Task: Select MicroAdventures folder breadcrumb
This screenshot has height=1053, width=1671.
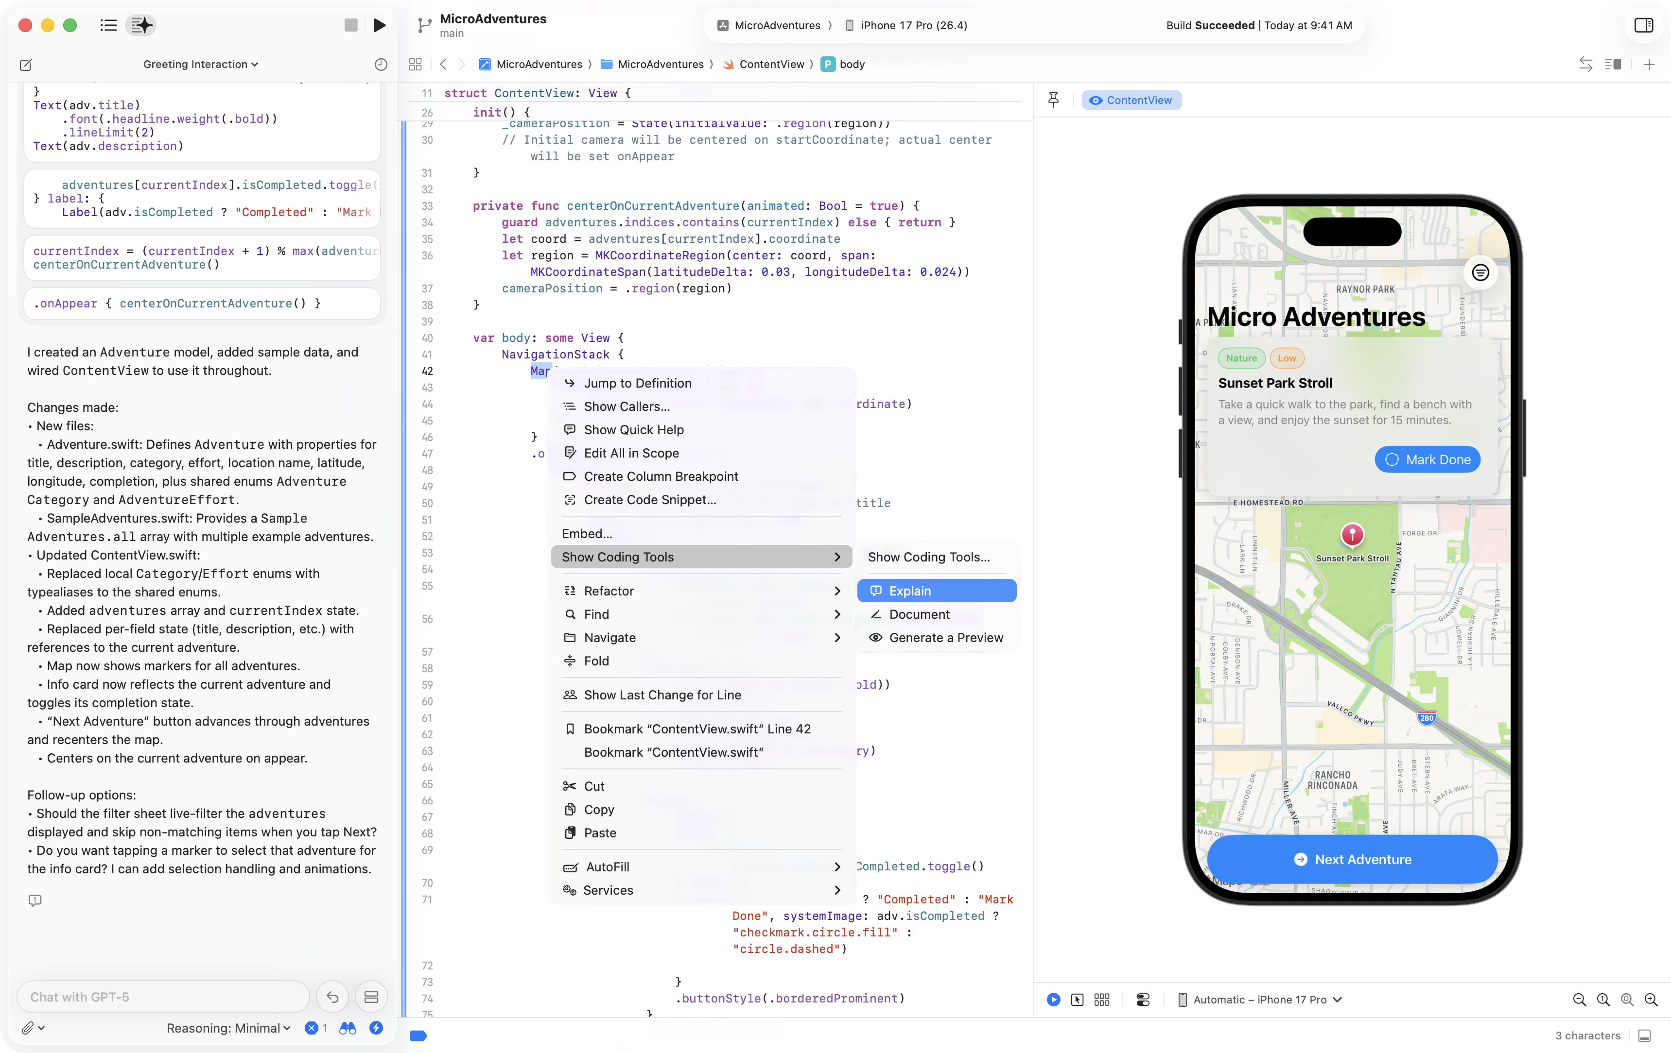Action: pos(652,65)
